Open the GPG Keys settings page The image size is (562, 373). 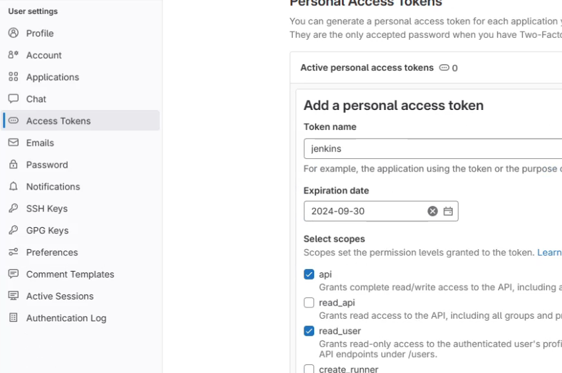click(x=47, y=231)
